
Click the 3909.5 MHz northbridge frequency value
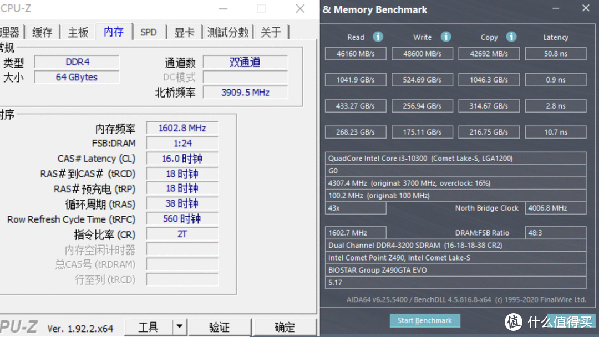coord(245,93)
